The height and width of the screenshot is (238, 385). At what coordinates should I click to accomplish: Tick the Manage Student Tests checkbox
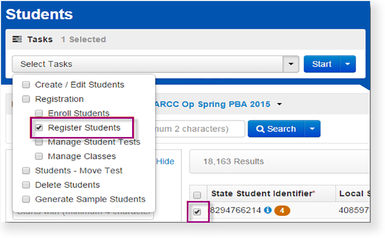[39, 142]
